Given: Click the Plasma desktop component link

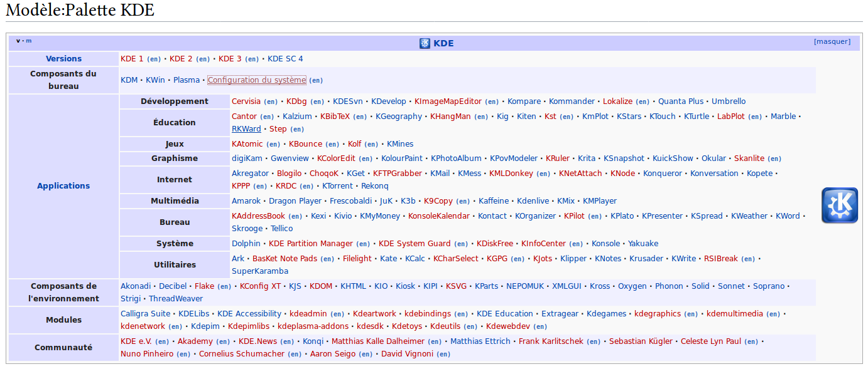Looking at the screenshot, I should click(x=187, y=80).
